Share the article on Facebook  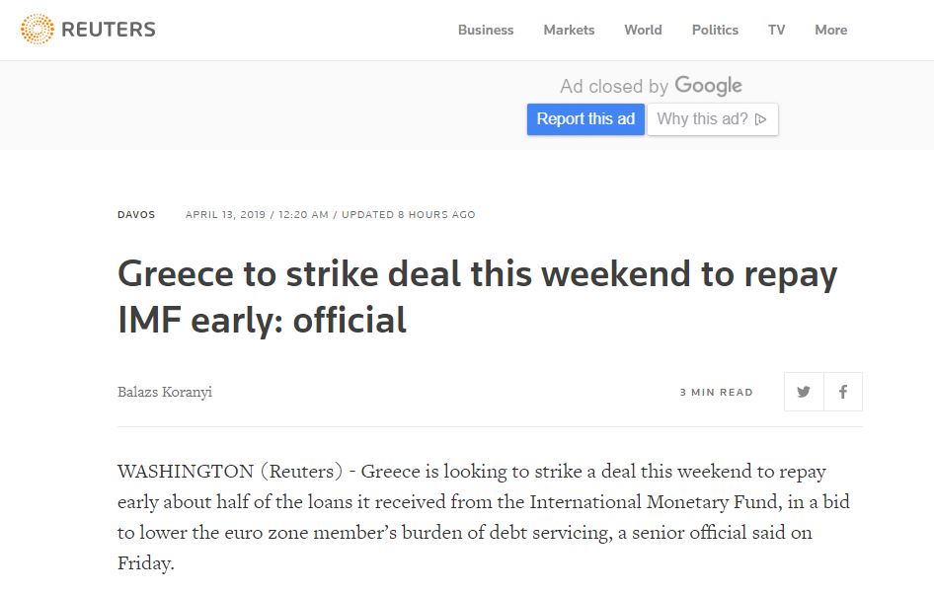click(843, 392)
